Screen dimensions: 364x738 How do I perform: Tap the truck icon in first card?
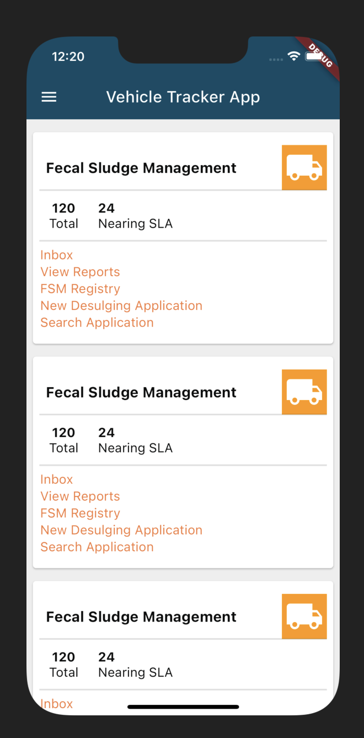(304, 168)
